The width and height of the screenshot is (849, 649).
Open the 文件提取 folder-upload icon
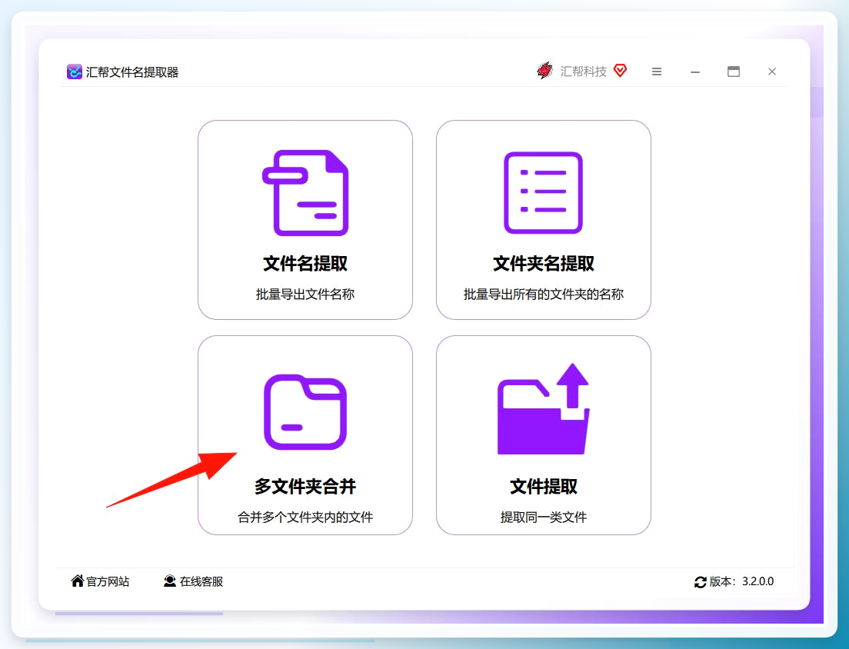point(543,408)
